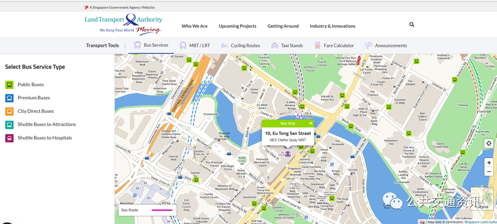
Task: Toggle the blue Premium Buses icon
Action: click(9, 98)
